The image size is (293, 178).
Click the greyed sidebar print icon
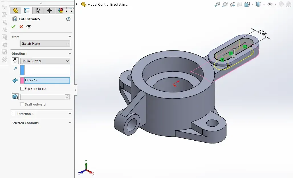click(5, 44)
